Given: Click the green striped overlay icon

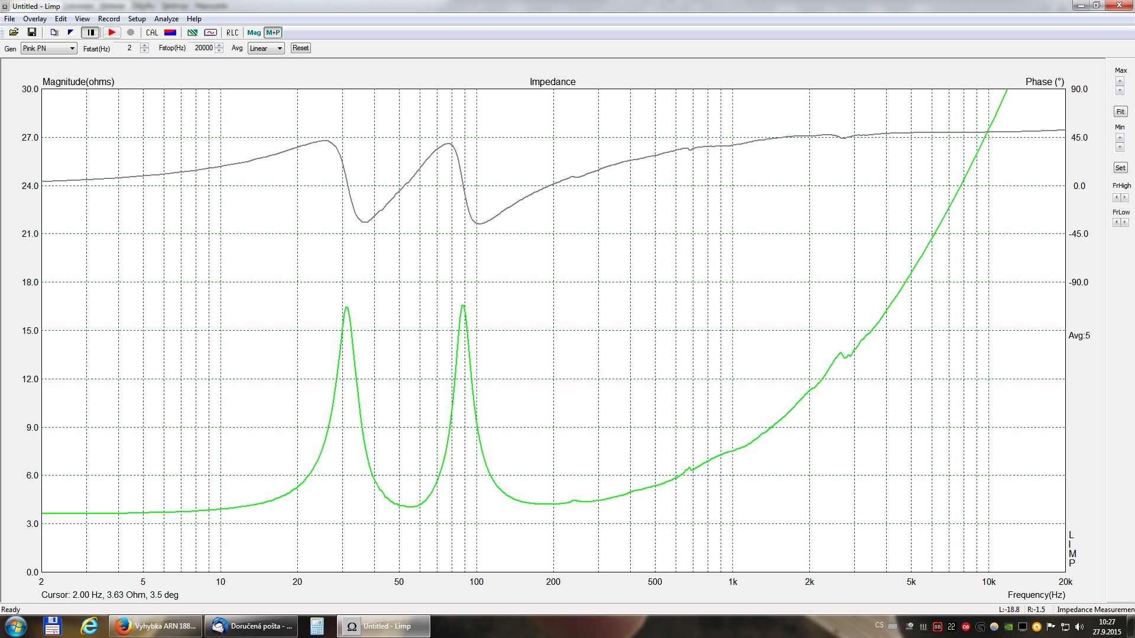Looking at the screenshot, I should click(x=192, y=32).
